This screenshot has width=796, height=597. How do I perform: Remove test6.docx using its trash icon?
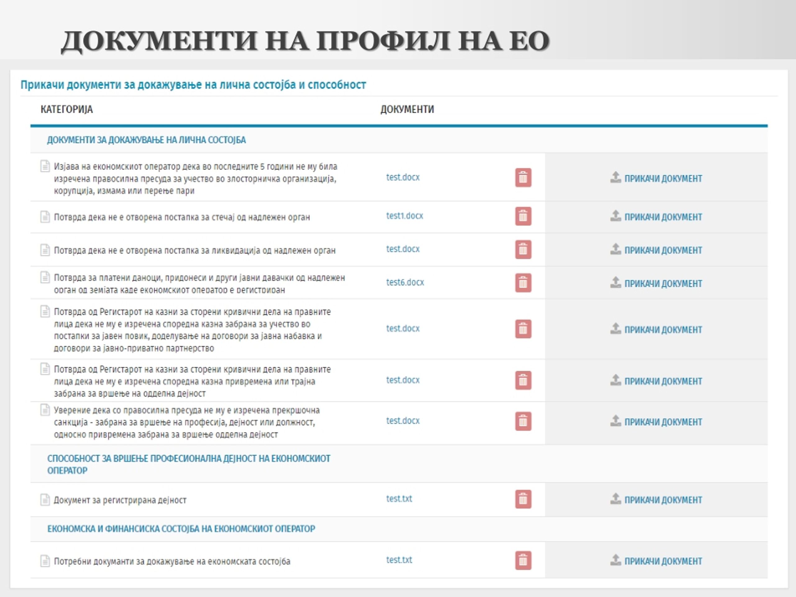pyautogui.click(x=523, y=283)
